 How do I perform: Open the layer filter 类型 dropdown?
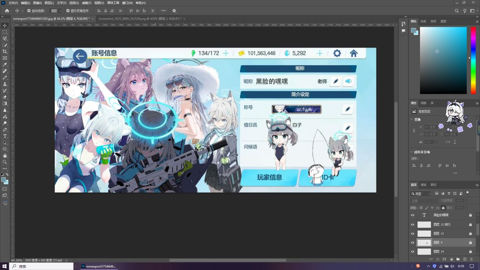[420, 194]
